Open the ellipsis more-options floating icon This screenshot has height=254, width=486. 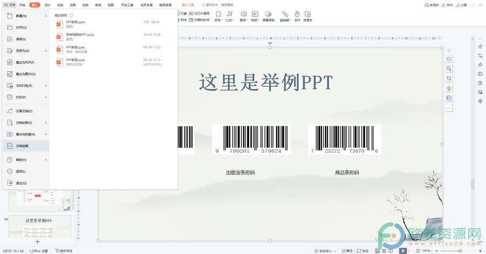click(449, 108)
